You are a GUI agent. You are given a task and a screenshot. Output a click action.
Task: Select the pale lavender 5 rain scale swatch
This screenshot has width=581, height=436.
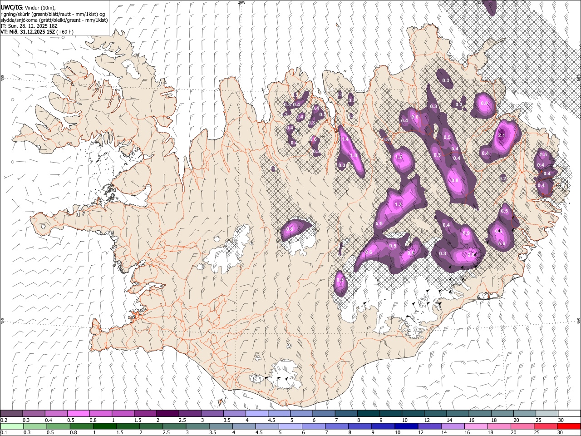click(290, 426)
